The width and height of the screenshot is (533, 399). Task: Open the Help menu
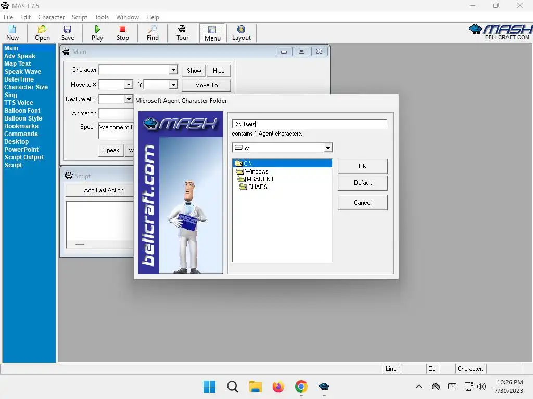[x=153, y=17]
